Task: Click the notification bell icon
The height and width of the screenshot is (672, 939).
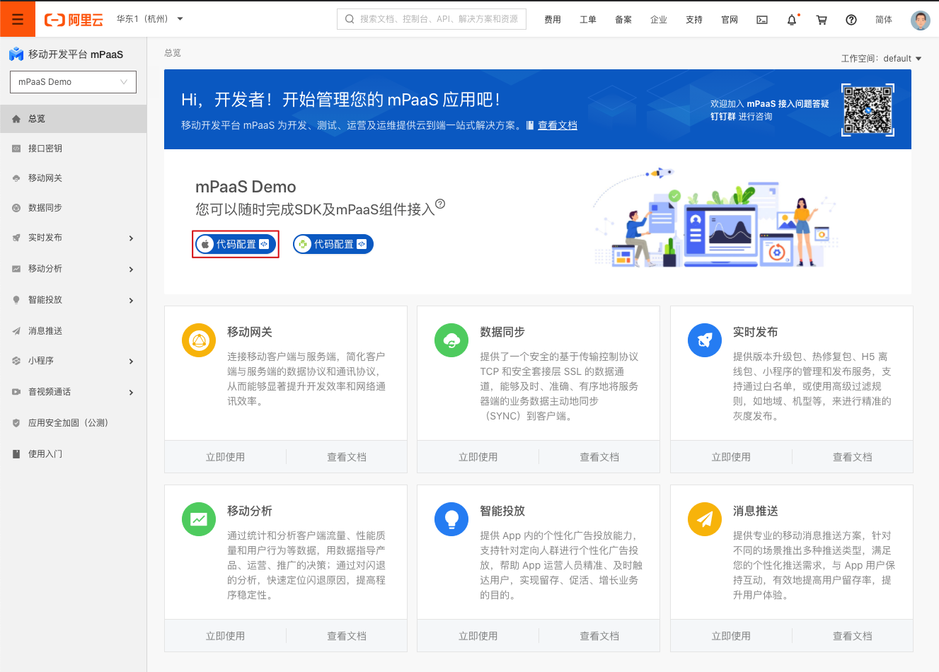Action: pos(792,20)
